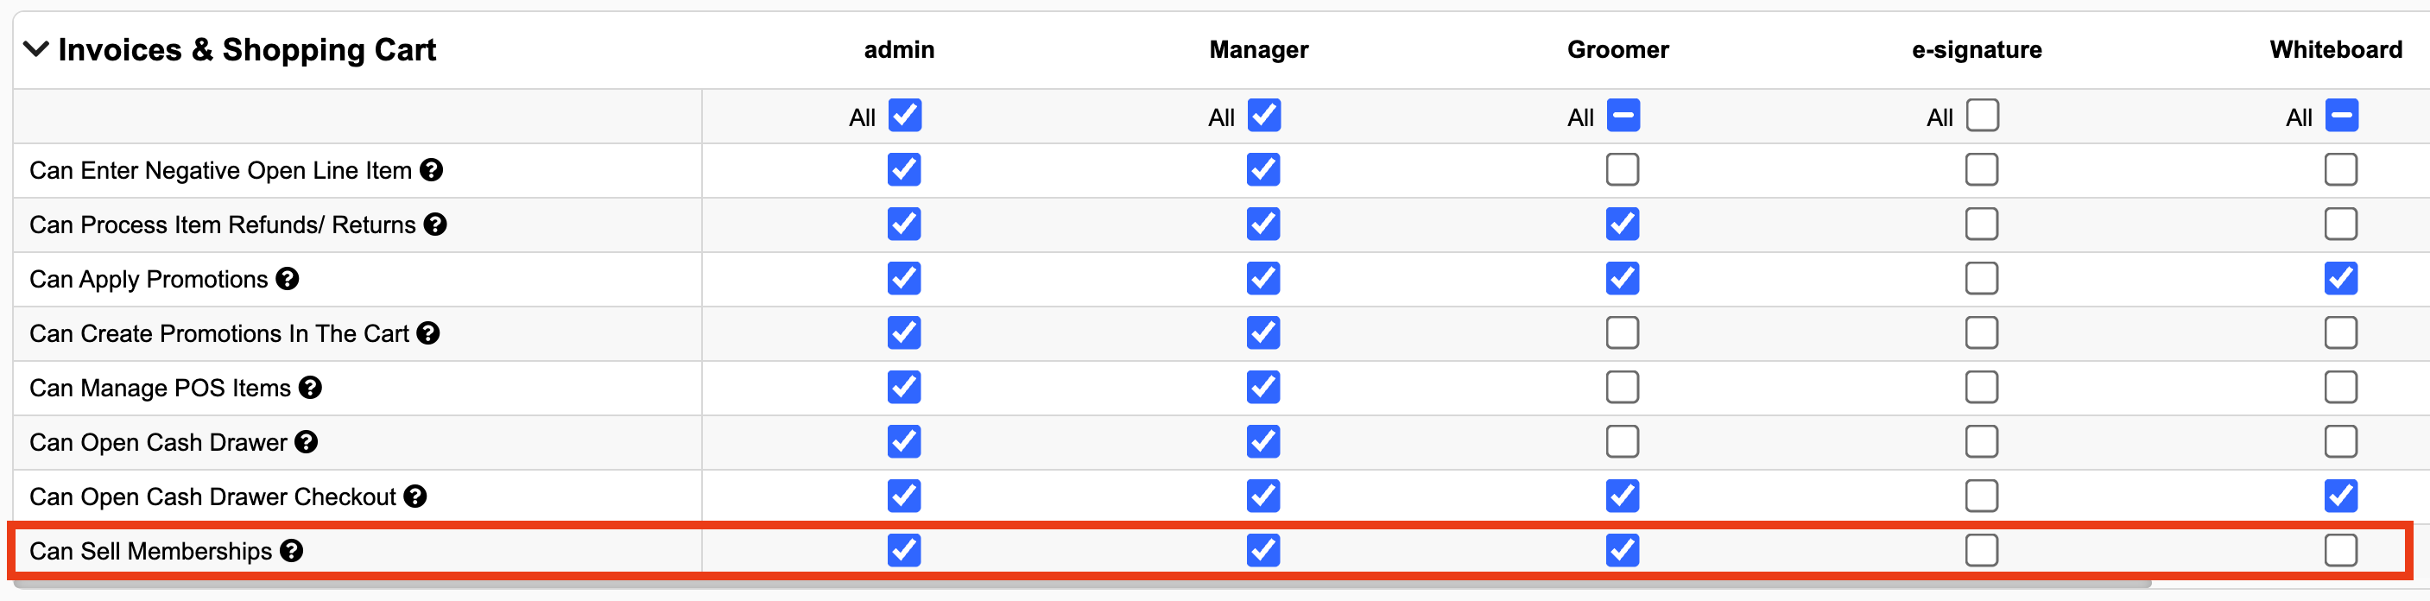The height and width of the screenshot is (601, 2430).
Task: Toggle the All checkbox under Whiteboard
Action: (x=2341, y=116)
